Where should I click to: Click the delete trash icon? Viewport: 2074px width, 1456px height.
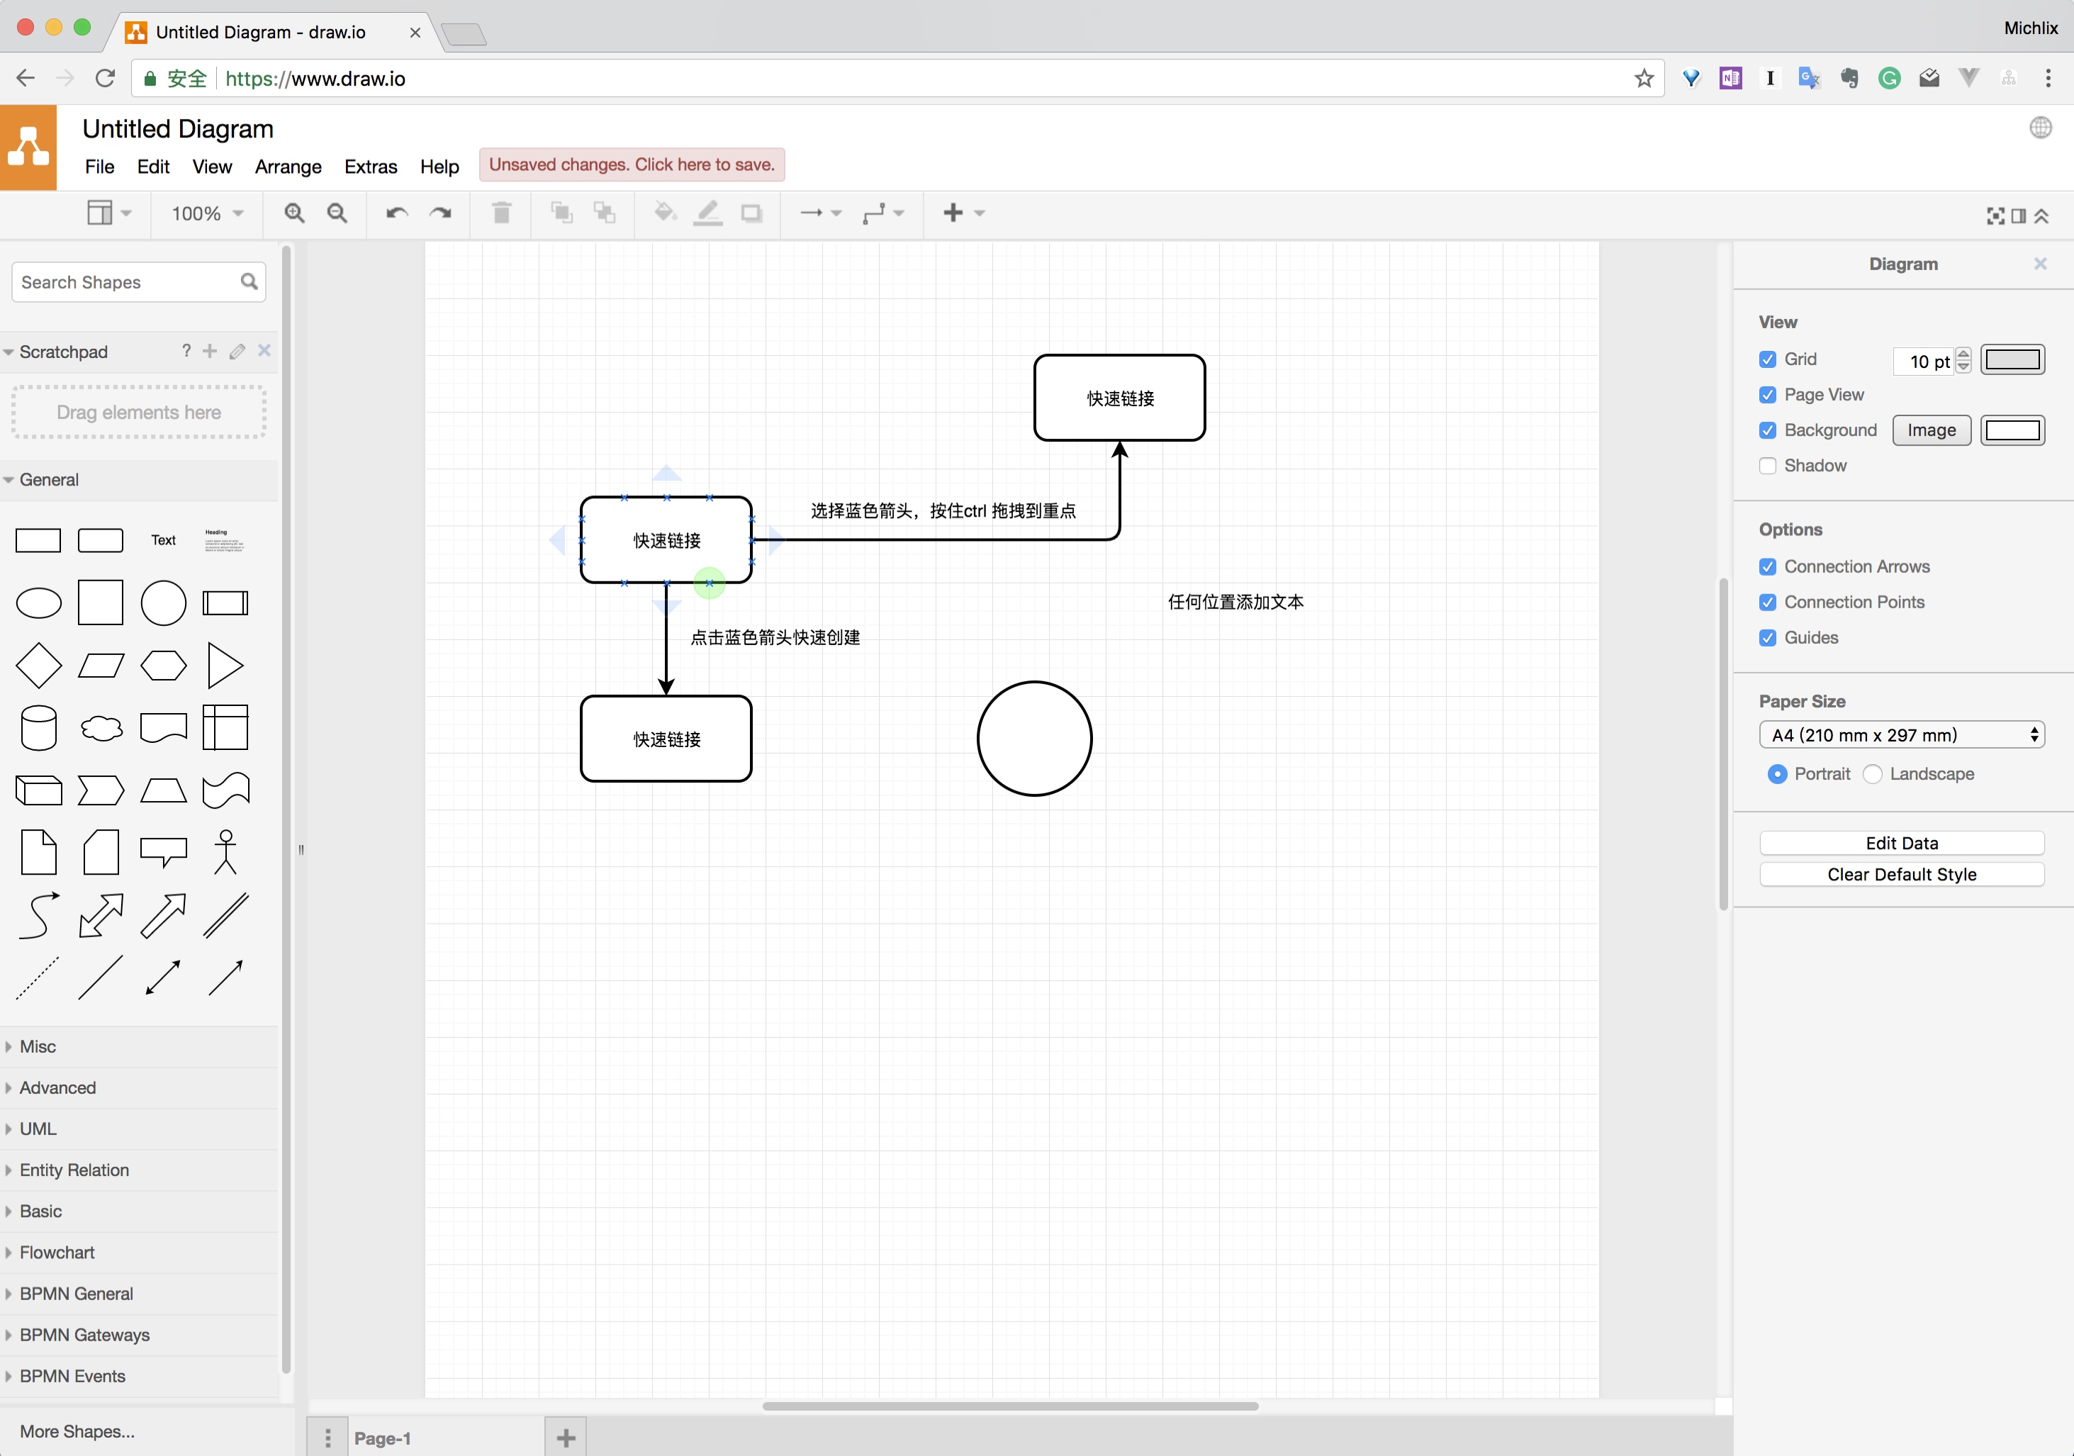501,213
